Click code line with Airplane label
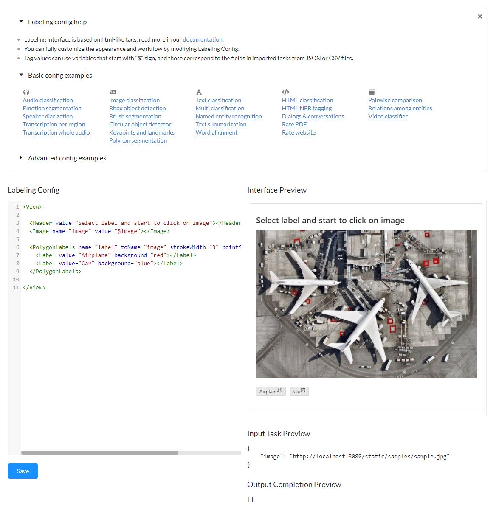 (116, 255)
